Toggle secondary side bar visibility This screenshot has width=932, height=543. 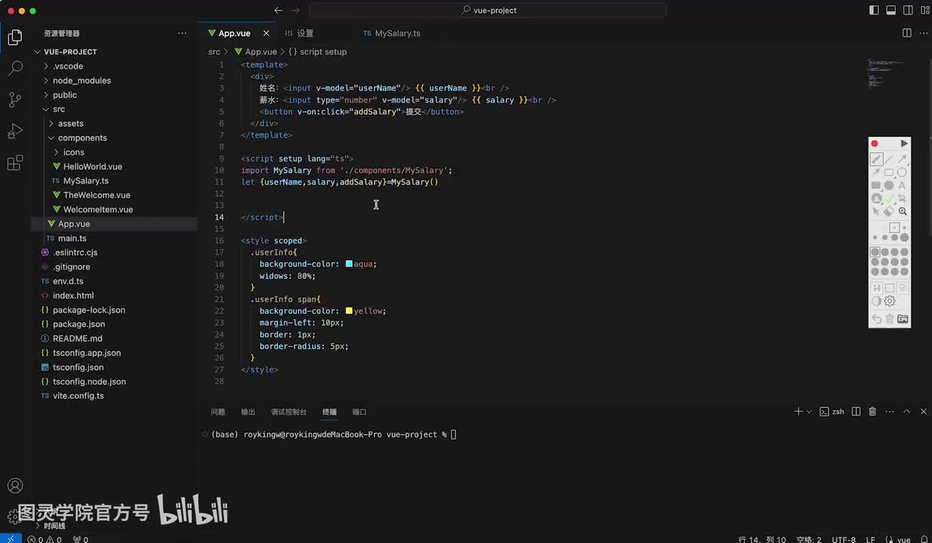908,11
